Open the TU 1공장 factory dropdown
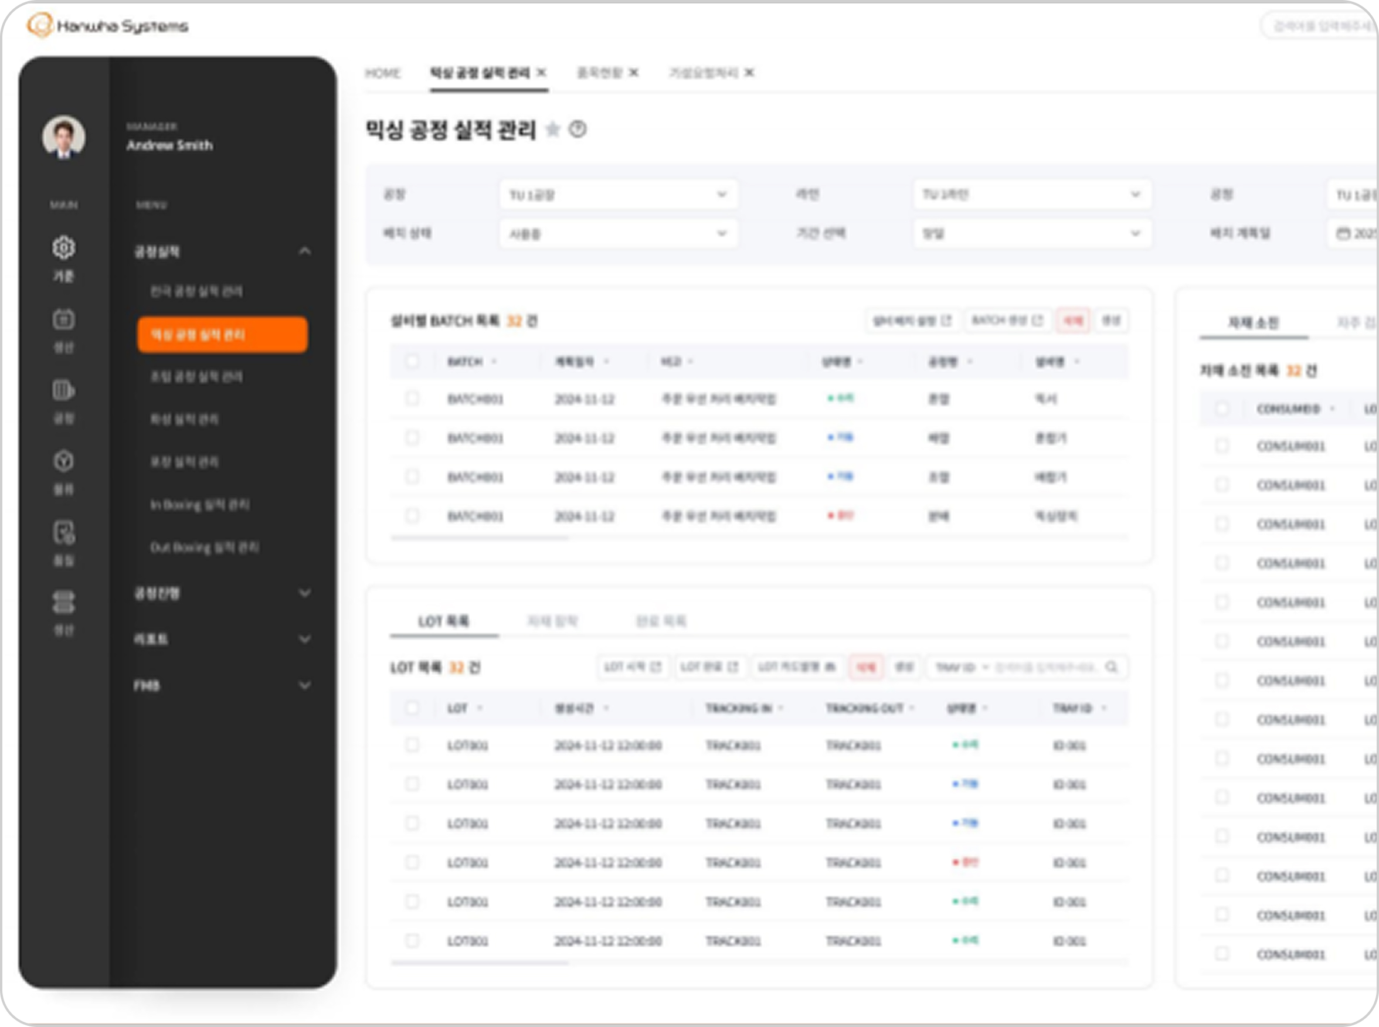Viewport: 1379px width, 1027px height. (x=618, y=195)
